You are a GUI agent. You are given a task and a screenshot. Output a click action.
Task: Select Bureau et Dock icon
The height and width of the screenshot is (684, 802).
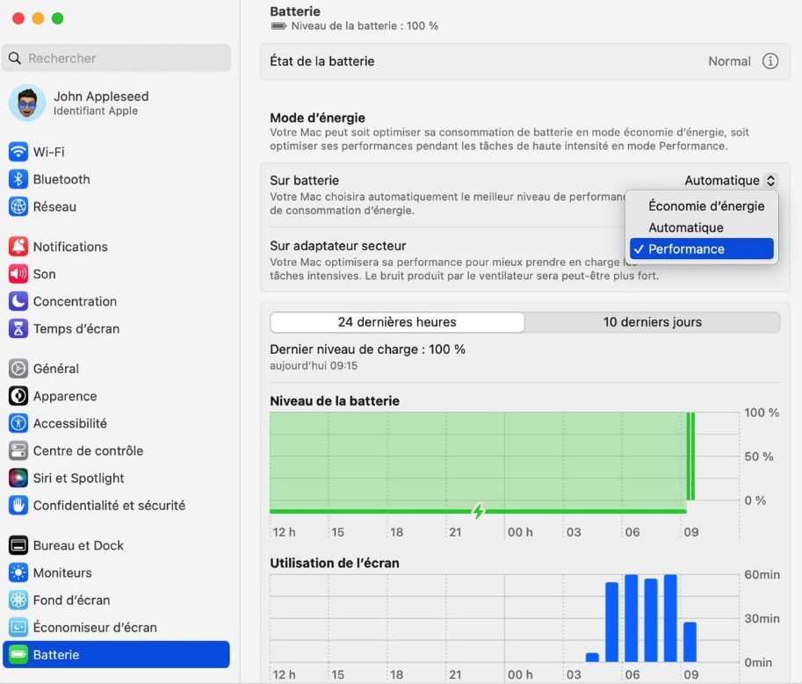(x=18, y=545)
